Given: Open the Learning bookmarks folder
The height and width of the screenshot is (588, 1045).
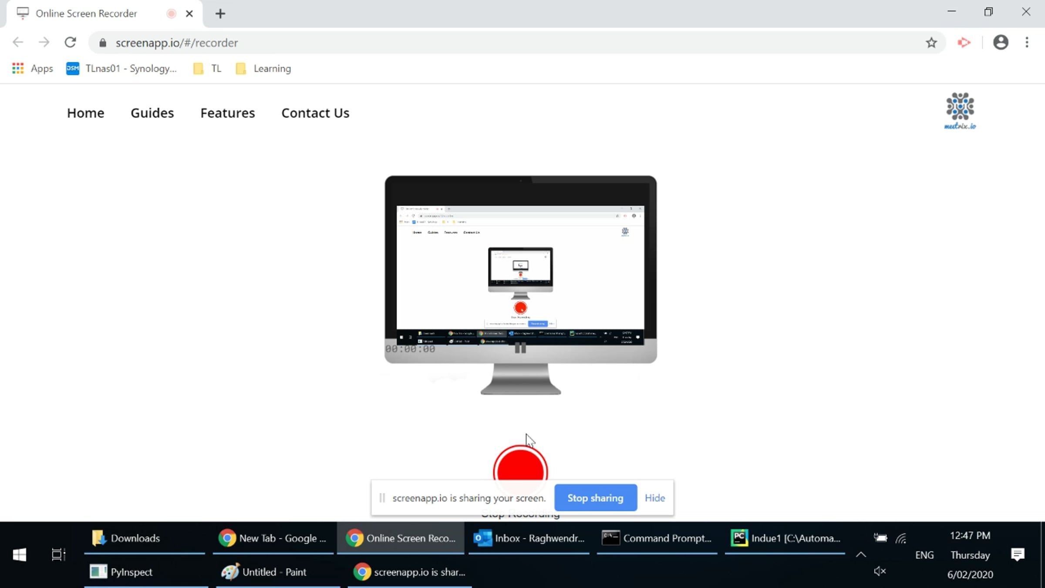Looking at the screenshot, I should coord(263,68).
